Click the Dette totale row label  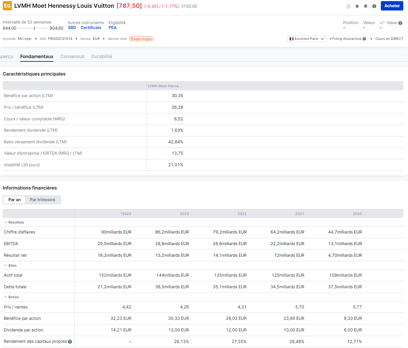(15, 287)
